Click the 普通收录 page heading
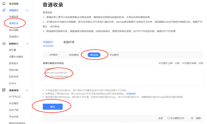Screen dimensions: 207x124 point(53,5)
